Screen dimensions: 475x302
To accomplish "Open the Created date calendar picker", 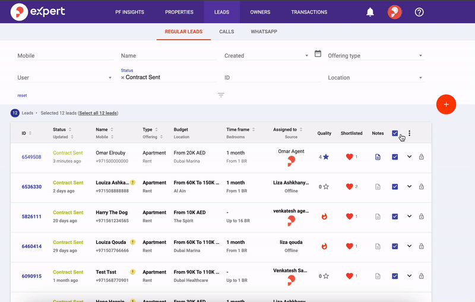I will 318,53.
